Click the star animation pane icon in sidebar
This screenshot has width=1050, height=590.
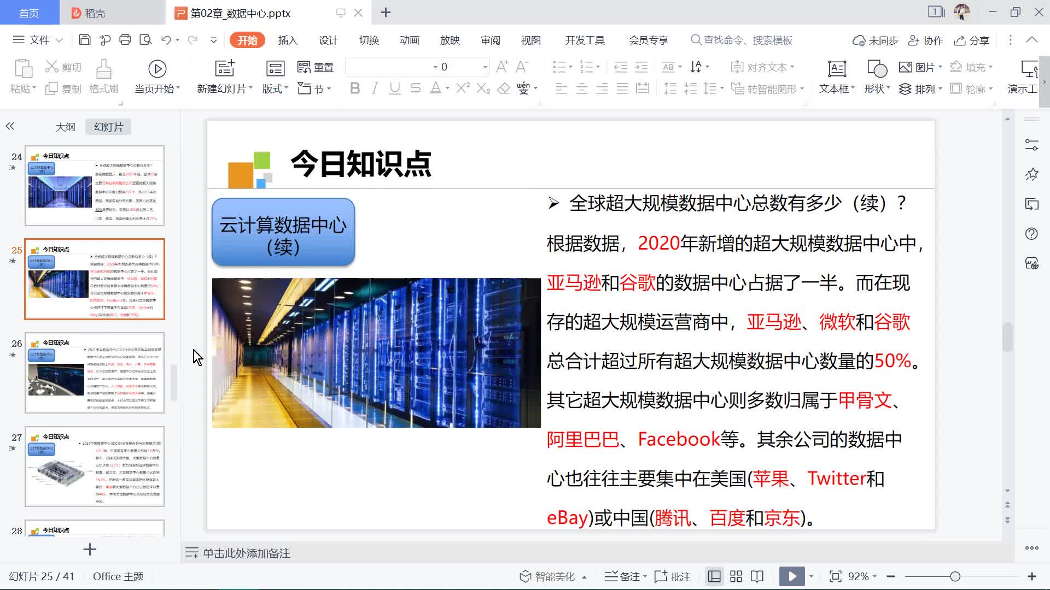pos(1031,174)
